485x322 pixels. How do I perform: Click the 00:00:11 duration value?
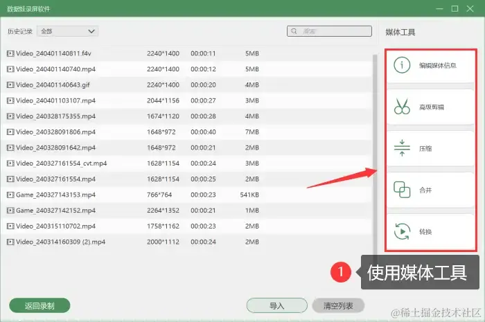203,53
